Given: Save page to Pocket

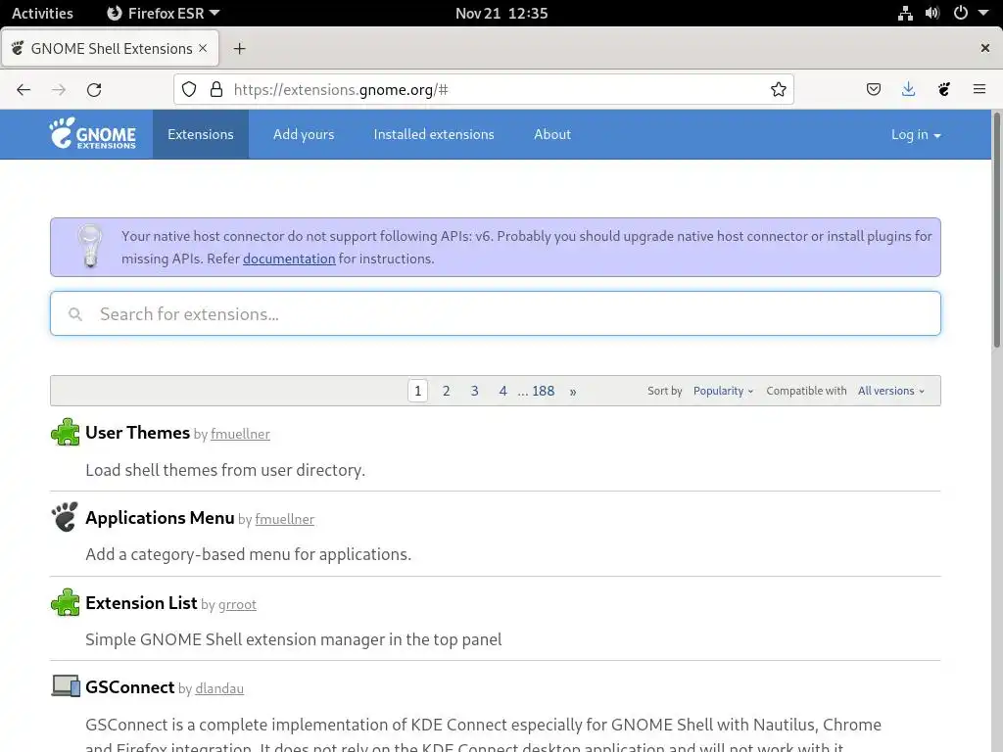Looking at the screenshot, I should (x=874, y=89).
